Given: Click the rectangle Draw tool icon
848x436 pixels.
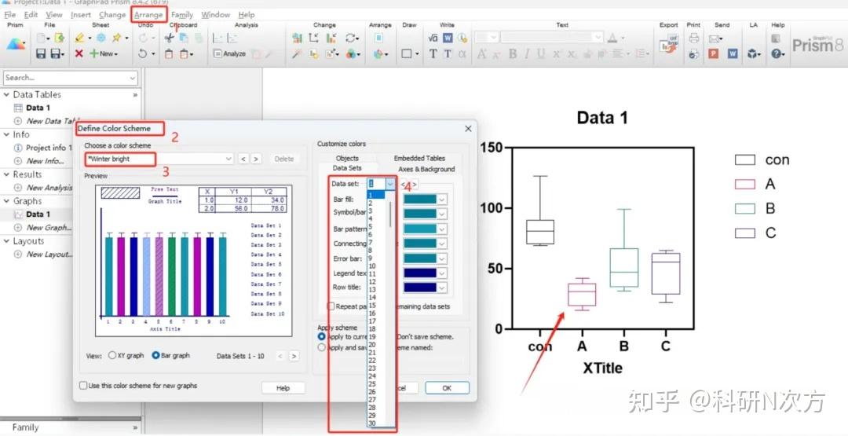Looking at the screenshot, I should [x=407, y=53].
